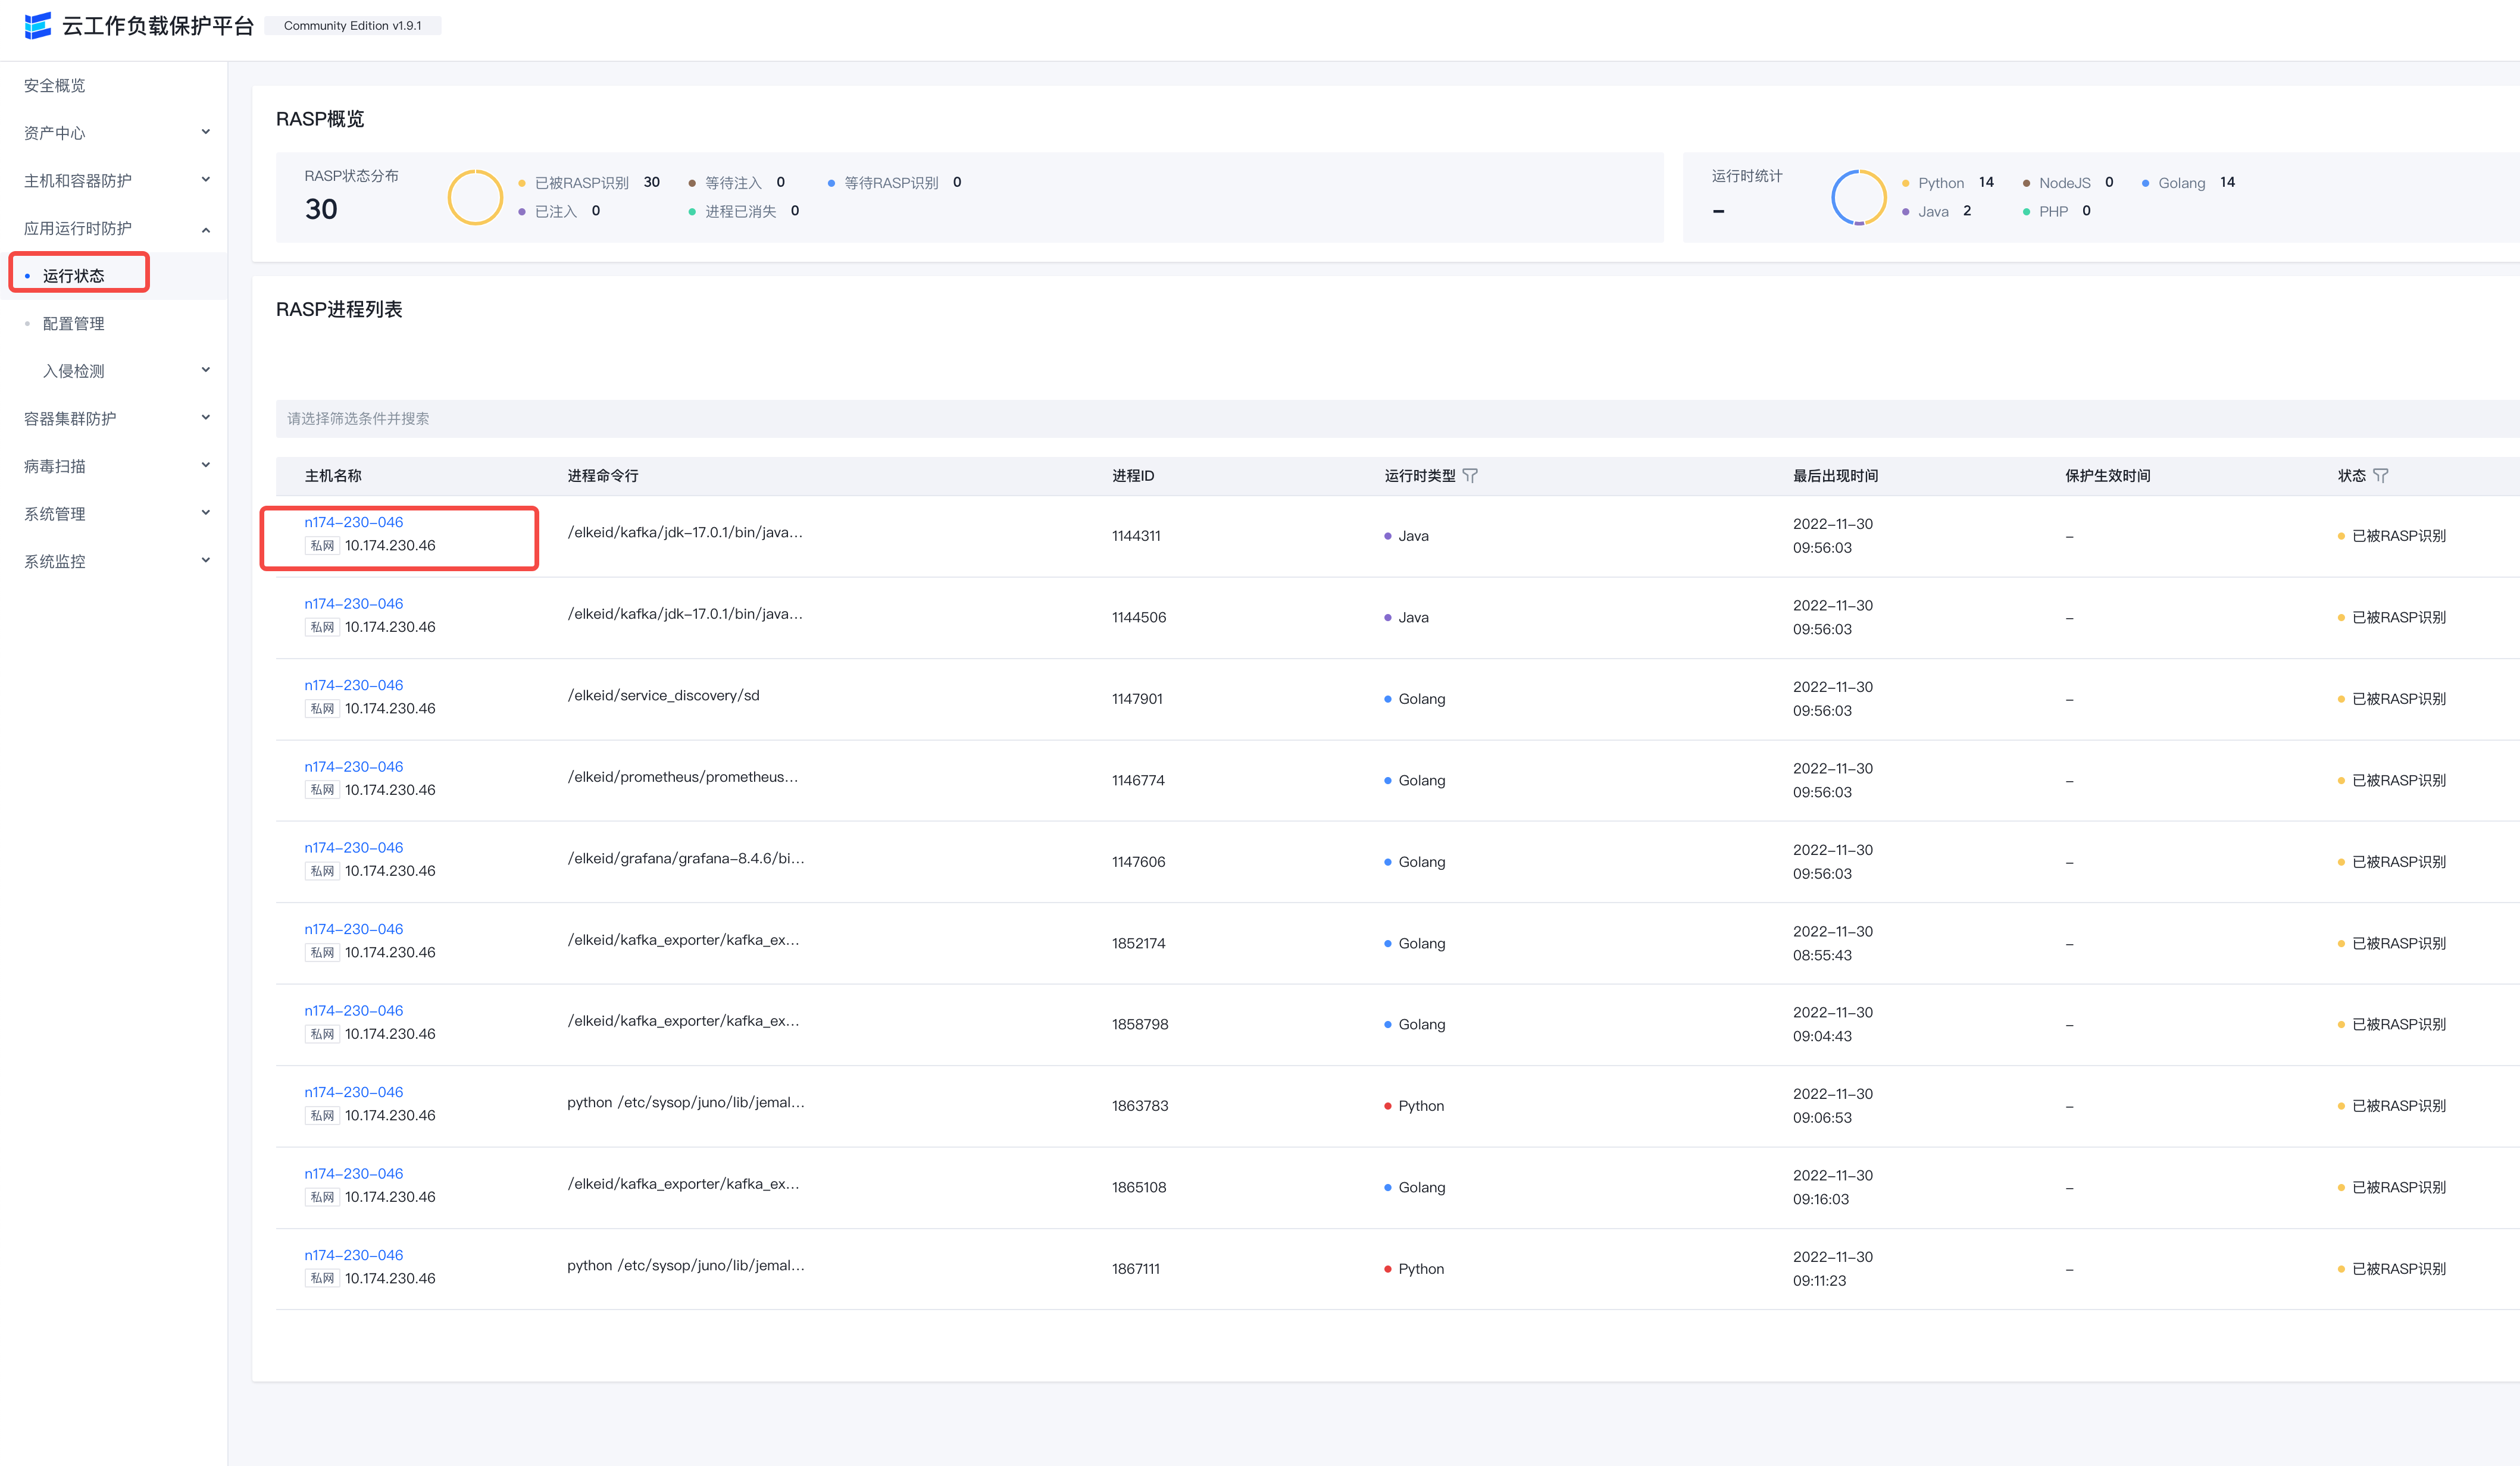Click last seen time 08:55:43 cell
This screenshot has height=1466, width=2520.
tap(1822, 956)
